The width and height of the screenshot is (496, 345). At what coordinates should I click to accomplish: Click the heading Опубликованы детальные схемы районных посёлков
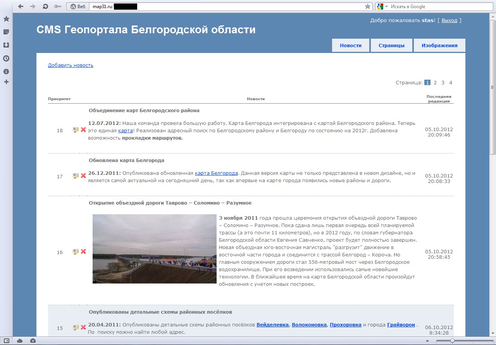(x=160, y=312)
